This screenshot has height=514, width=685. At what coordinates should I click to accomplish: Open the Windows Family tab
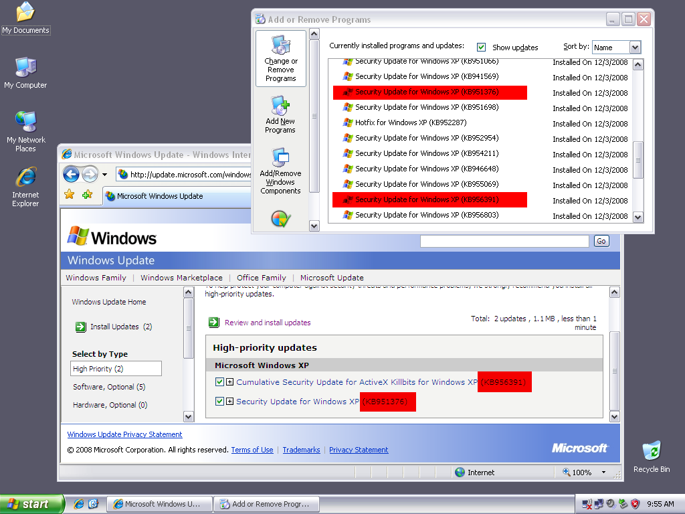(x=96, y=278)
